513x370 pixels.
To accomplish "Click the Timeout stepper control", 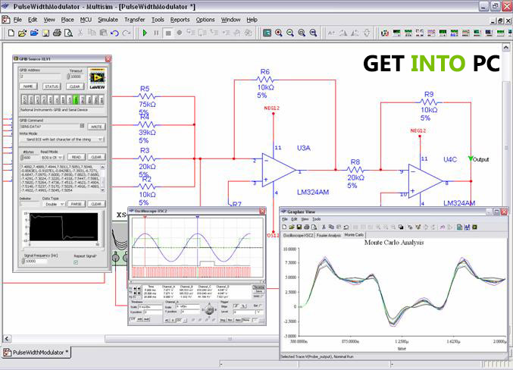I will [68, 77].
